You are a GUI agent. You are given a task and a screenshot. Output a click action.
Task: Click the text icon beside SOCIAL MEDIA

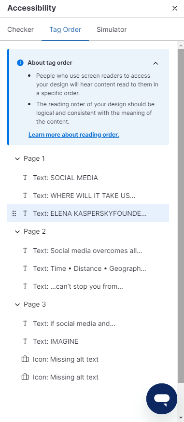pyautogui.click(x=25, y=178)
